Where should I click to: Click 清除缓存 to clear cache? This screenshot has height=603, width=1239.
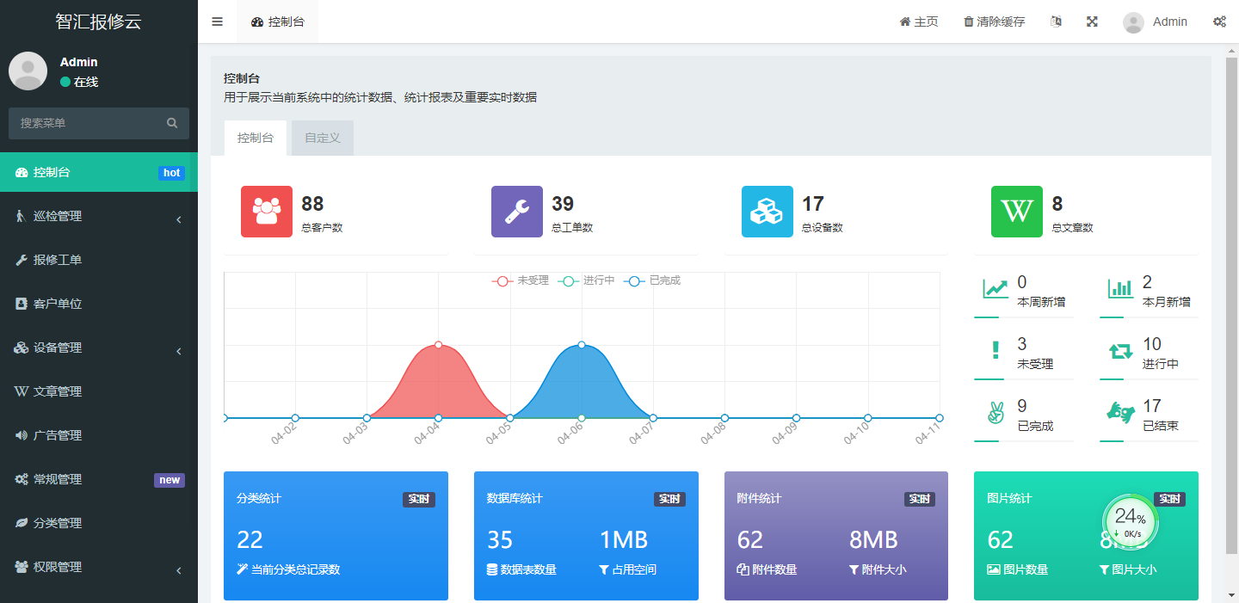coord(994,22)
